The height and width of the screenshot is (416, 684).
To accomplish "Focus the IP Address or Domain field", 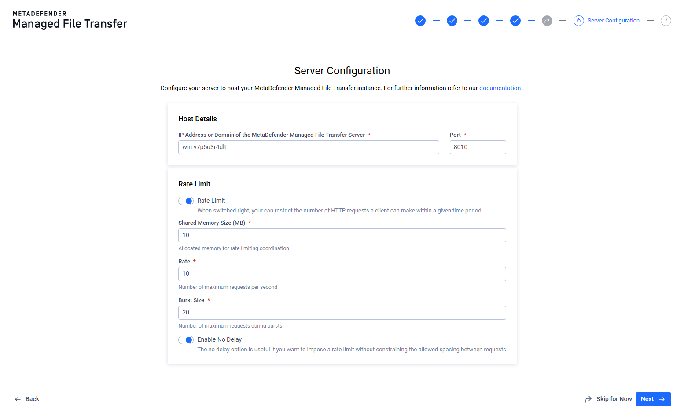I will pos(309,147).
